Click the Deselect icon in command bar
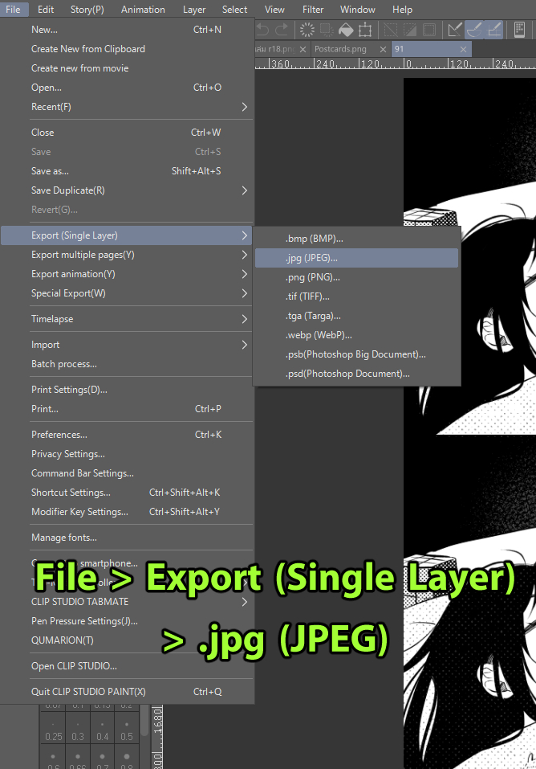The width and height of the screenshot is (536, 769). (391, 31)
